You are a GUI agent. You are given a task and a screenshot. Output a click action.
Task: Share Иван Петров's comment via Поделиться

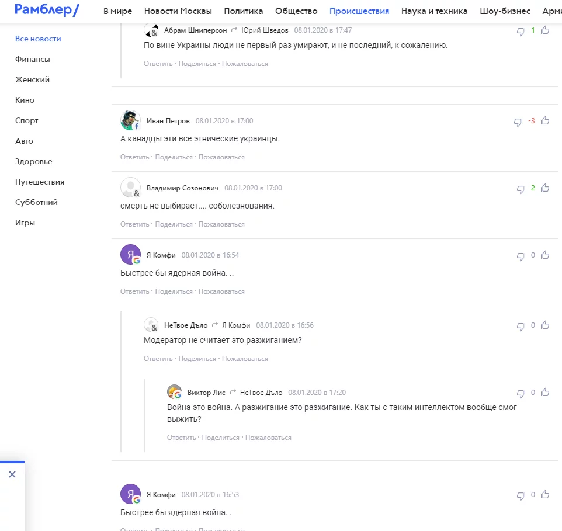point(174,157)
